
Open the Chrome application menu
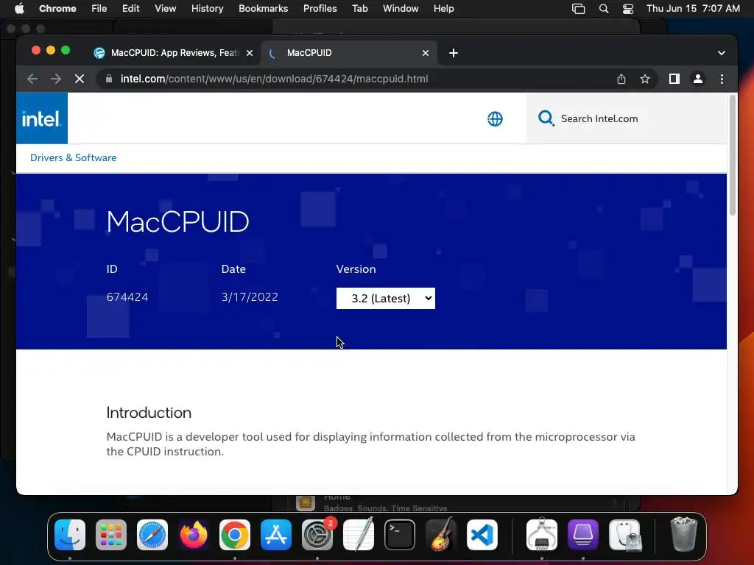click(57, 9)
